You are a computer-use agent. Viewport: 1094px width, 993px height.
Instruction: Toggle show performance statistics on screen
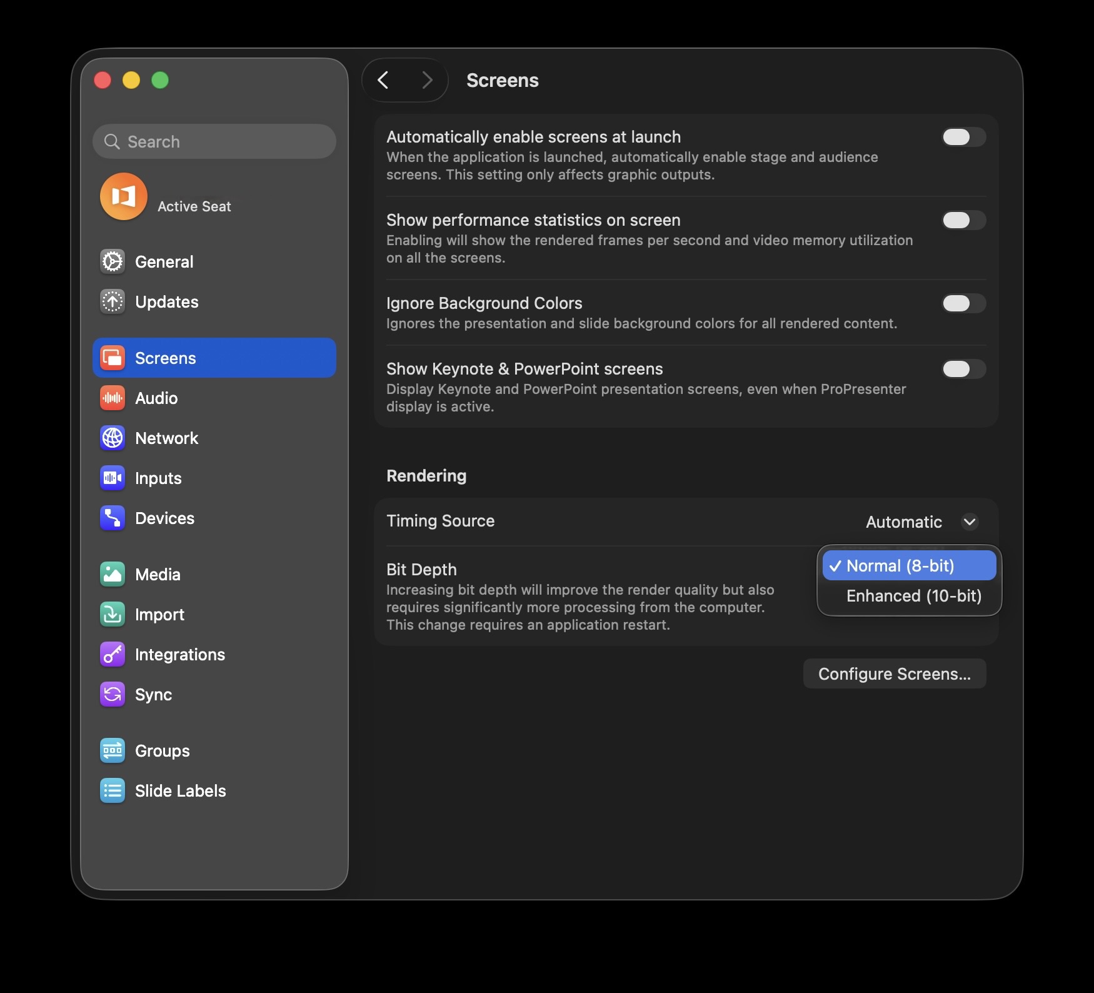click(x=963, y=220)
